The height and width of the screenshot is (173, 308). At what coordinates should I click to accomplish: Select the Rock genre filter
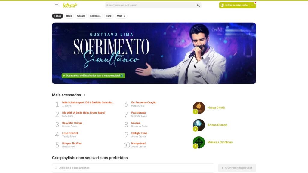point(69,16)
